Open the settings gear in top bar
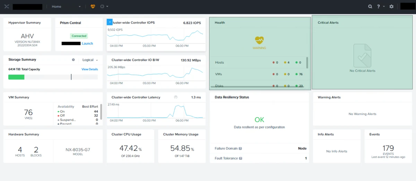416x181 pixels. pyautogui.click(x=391, y=7)
